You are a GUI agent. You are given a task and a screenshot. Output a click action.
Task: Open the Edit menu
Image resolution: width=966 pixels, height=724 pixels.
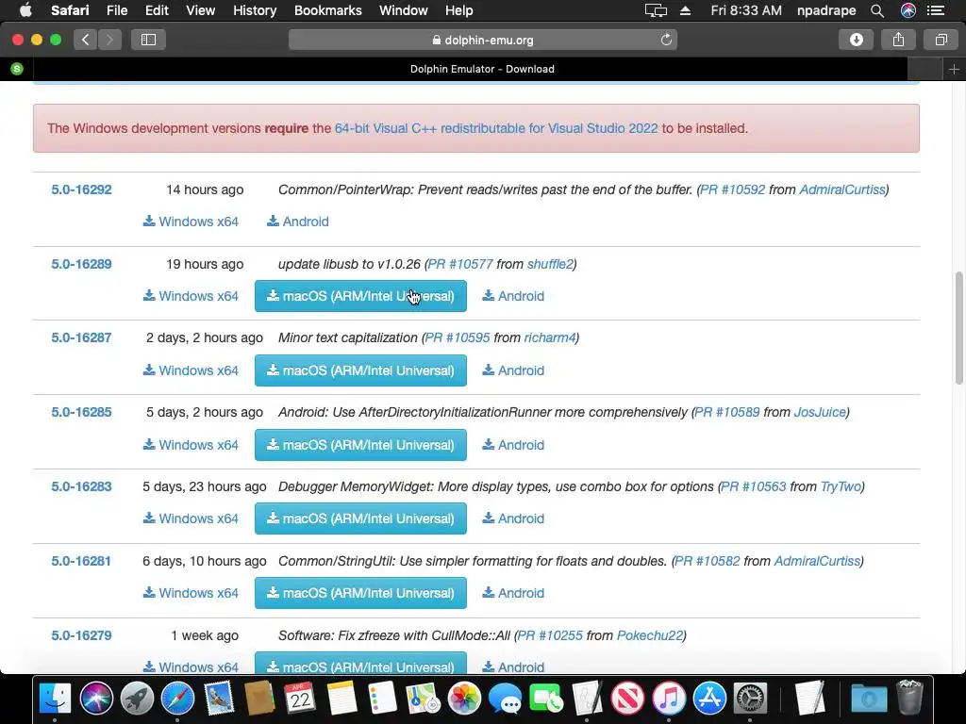tap(157, 10)
